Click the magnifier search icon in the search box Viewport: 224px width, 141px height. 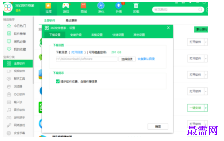click(200, 10)
